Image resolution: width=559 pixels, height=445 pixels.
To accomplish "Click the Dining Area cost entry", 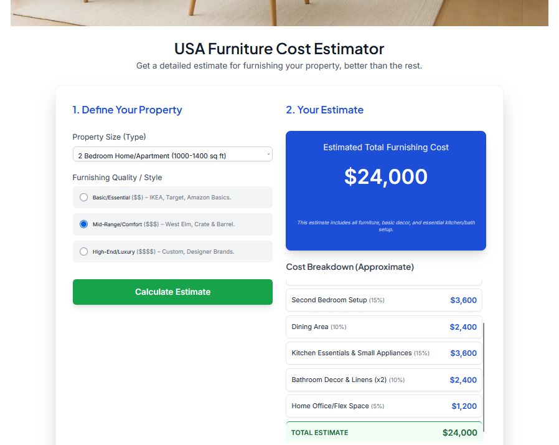I will [384, 327].
